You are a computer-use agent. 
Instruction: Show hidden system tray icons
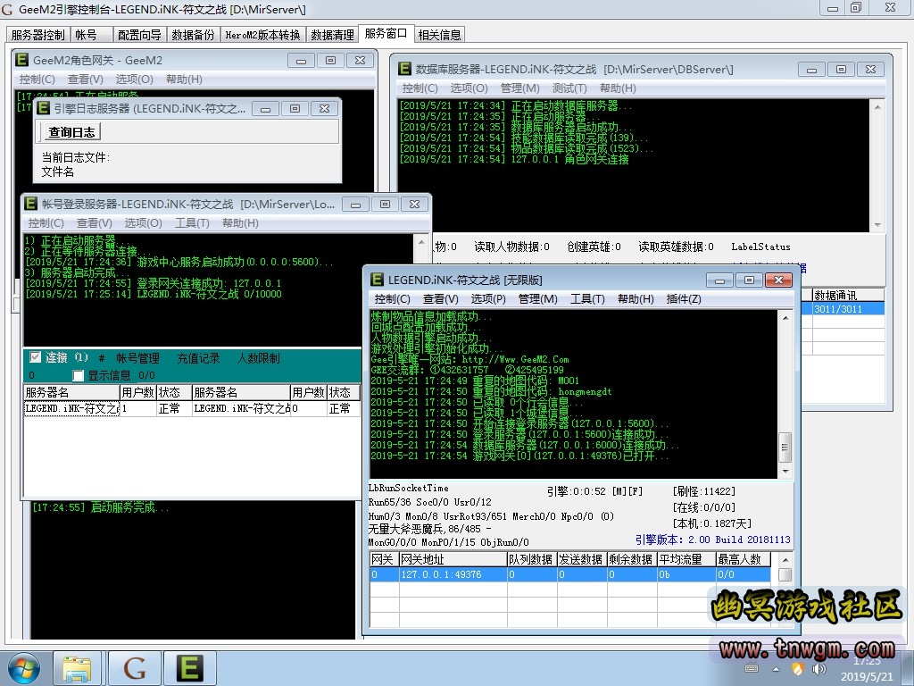[776, 669]
